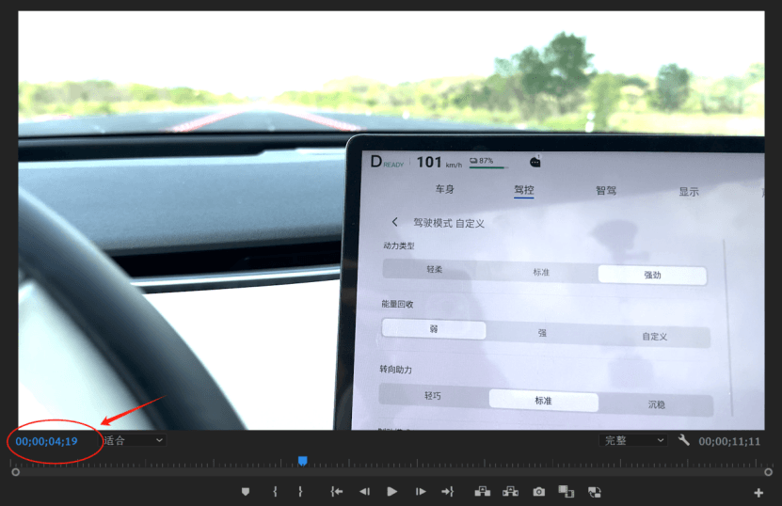Open the 完整 playback resolution dropdown
The height and width of the screenshot is (506, 782).
[633, 440]
